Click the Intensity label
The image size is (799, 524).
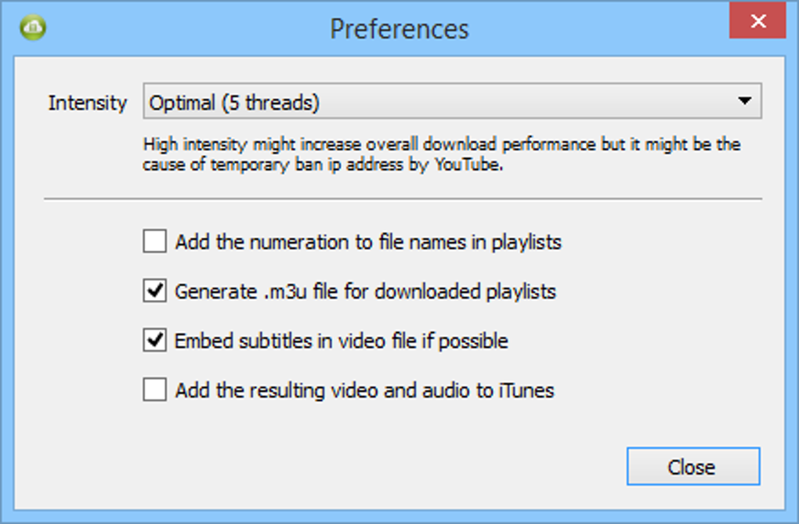[87, 103]
